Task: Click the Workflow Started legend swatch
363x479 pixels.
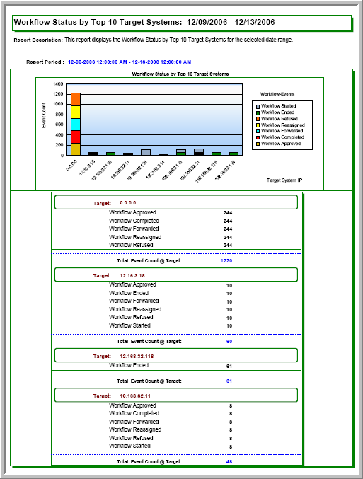Action: (258, 106)
